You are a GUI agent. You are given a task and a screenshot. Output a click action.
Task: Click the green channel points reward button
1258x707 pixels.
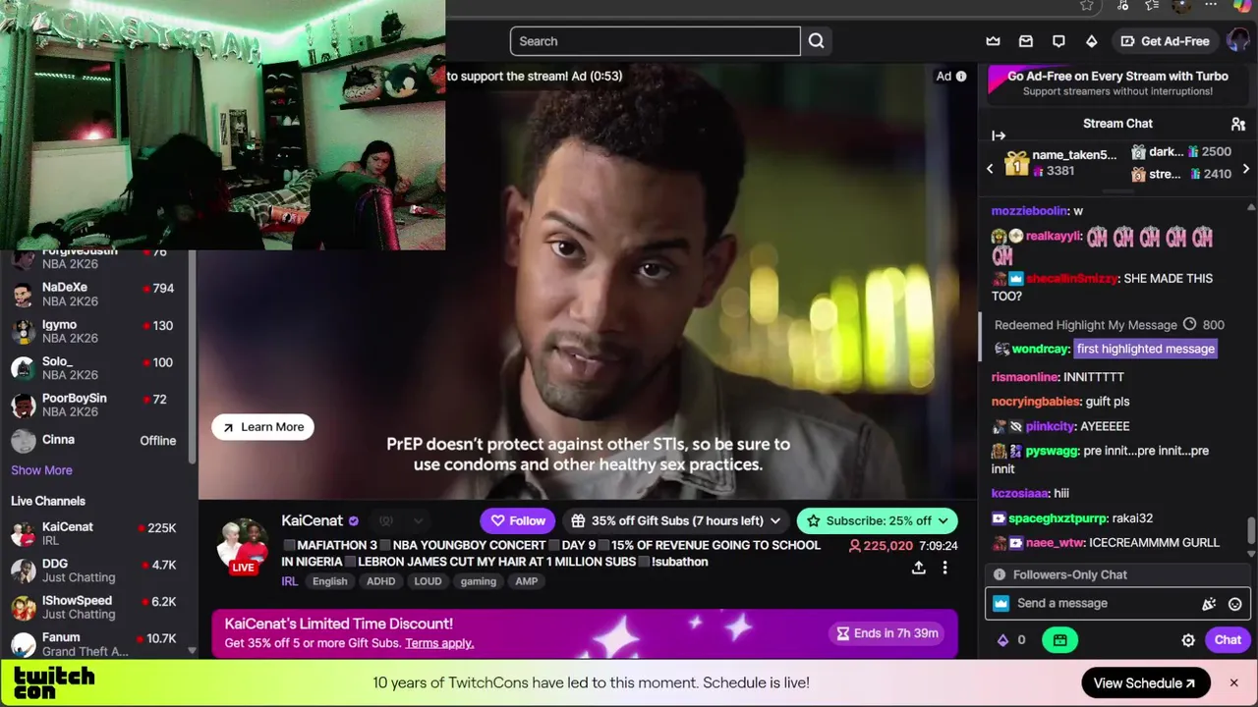pos(1059,640)
